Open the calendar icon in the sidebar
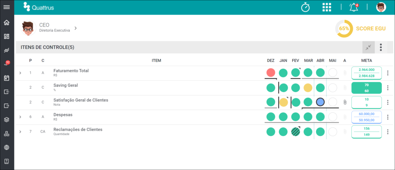The width and height of the screenshot is (395, 170). (7, 78)
